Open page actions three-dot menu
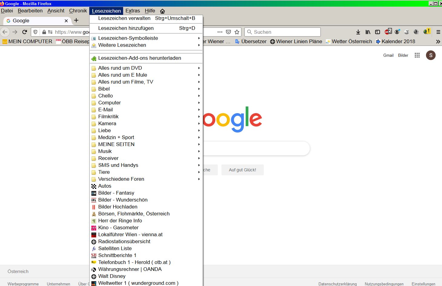 (220, 32)
